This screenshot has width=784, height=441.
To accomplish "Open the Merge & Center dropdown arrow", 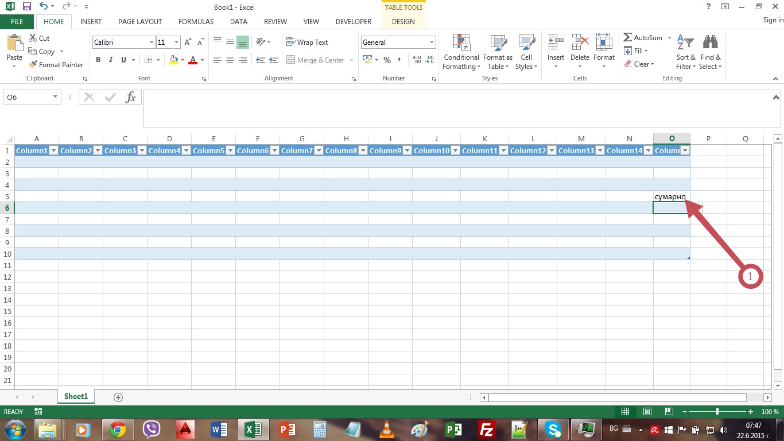I will 351,60.
